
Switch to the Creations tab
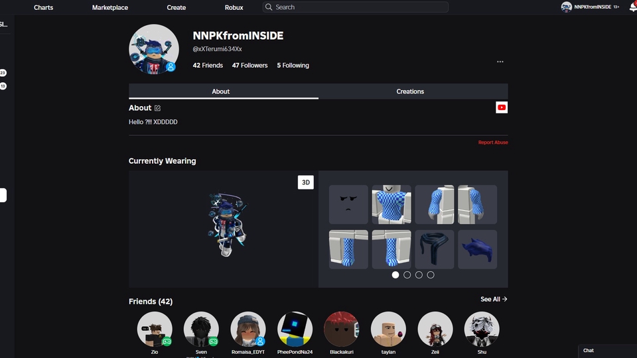(410, 91)
